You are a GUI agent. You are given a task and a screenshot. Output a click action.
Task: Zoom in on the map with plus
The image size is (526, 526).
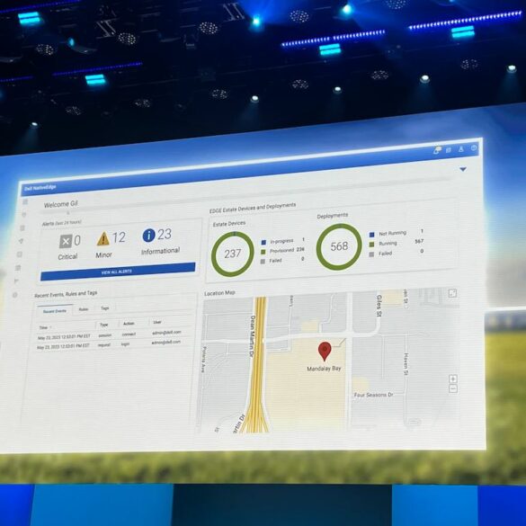click(x=453, y=379)
